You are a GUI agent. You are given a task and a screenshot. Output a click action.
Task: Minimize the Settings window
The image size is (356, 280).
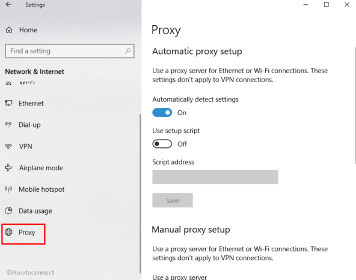click(x=305, y=5)
